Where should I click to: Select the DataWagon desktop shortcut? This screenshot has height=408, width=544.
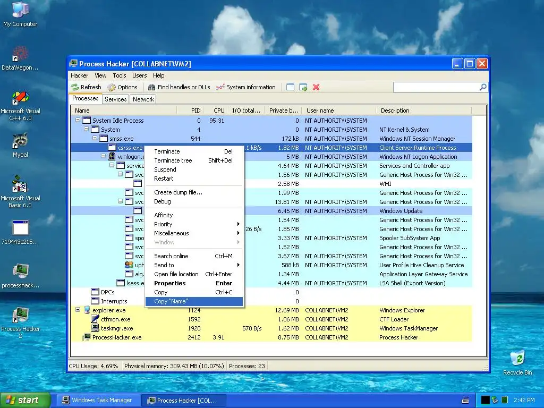click(20, 58)
